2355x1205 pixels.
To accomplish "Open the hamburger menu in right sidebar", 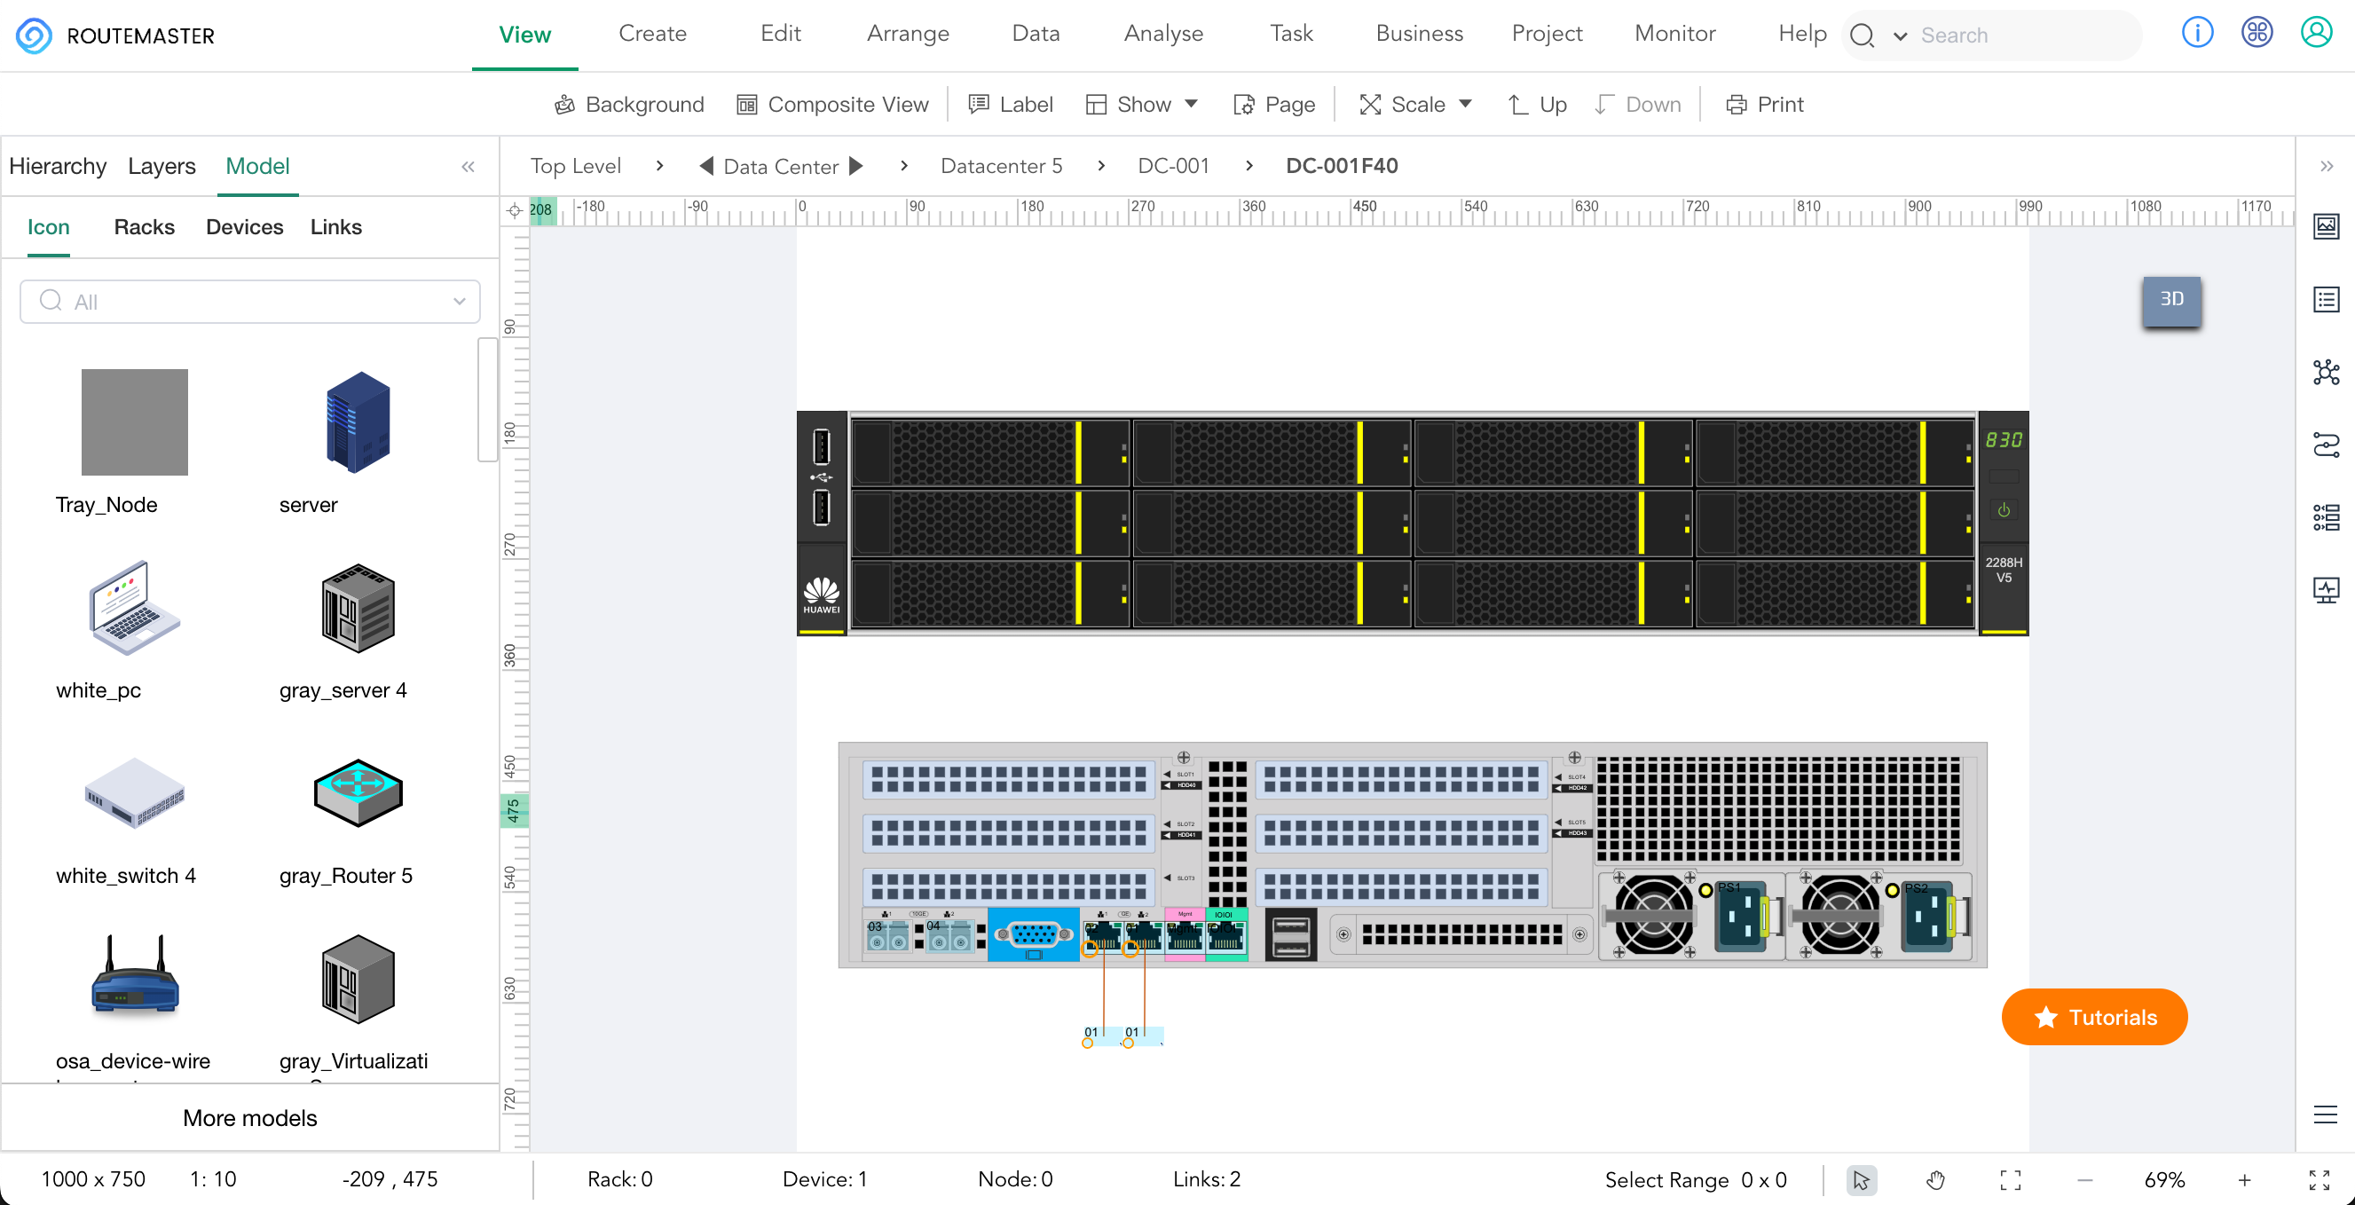I will [x=2326, y=1114].
